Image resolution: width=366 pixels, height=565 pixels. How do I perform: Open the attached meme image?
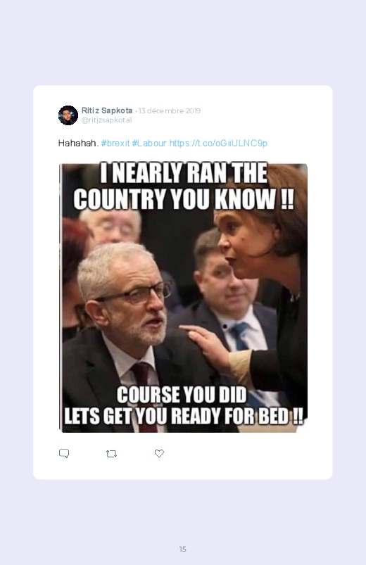[183, 298]
